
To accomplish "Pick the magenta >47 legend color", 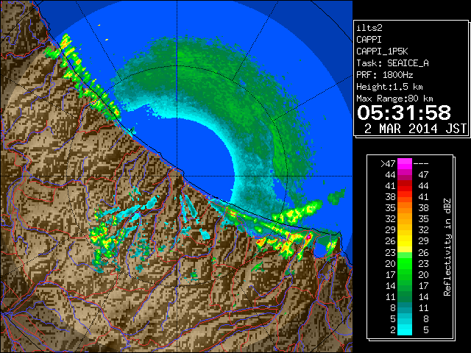I will 405,163.
